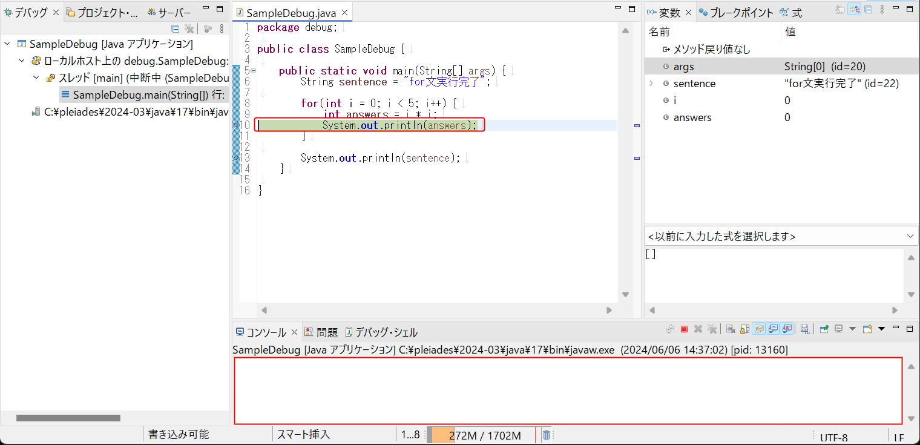
Task: Click the Display Selected Console monitor icon
Action: 838,329
